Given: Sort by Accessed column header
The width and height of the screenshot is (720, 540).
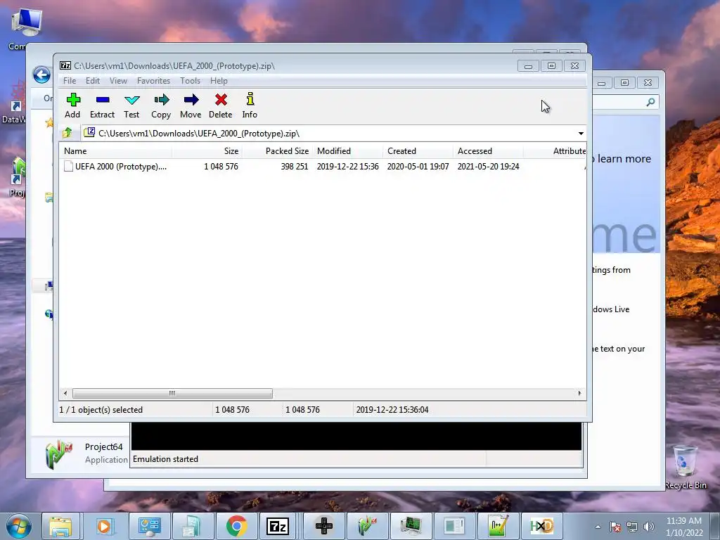Looking at the screenshot, I should (x=488, y=151).
